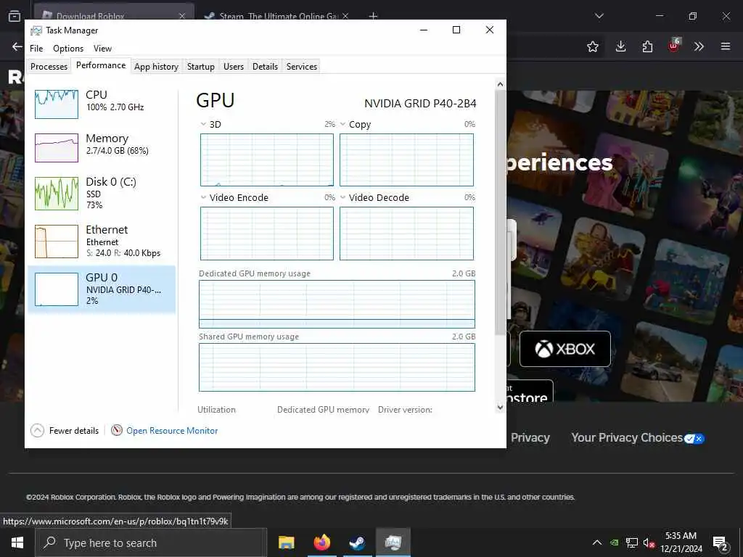The image size is (743, 557).
Task: Select the Memory performance item
Action: click(102, 147)
